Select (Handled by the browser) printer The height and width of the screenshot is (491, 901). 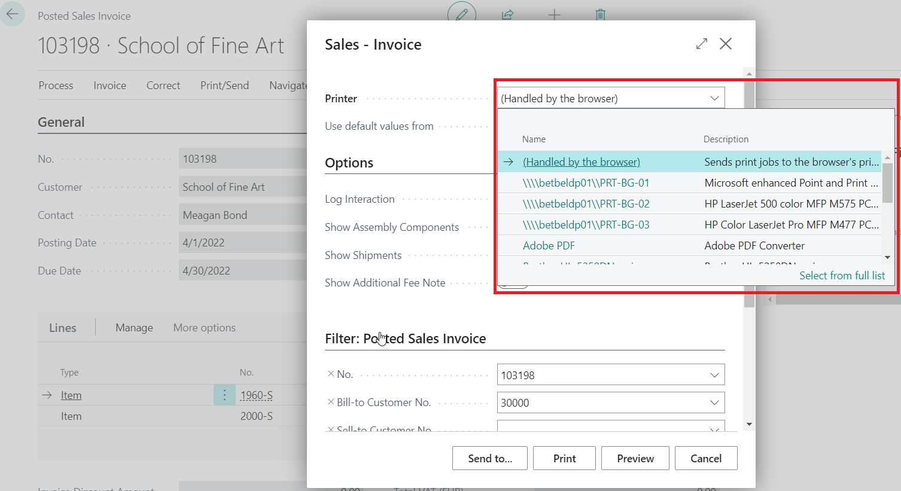[x=582, y=161]
